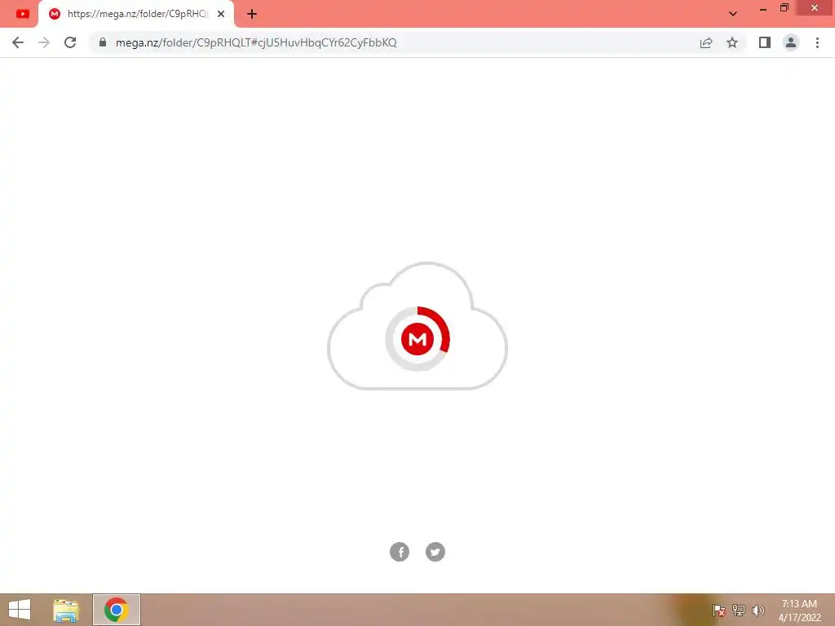Screen dimensions: 835x626
Task: Reload the current page
Action: pyautogui.click(x=70, y=42)
